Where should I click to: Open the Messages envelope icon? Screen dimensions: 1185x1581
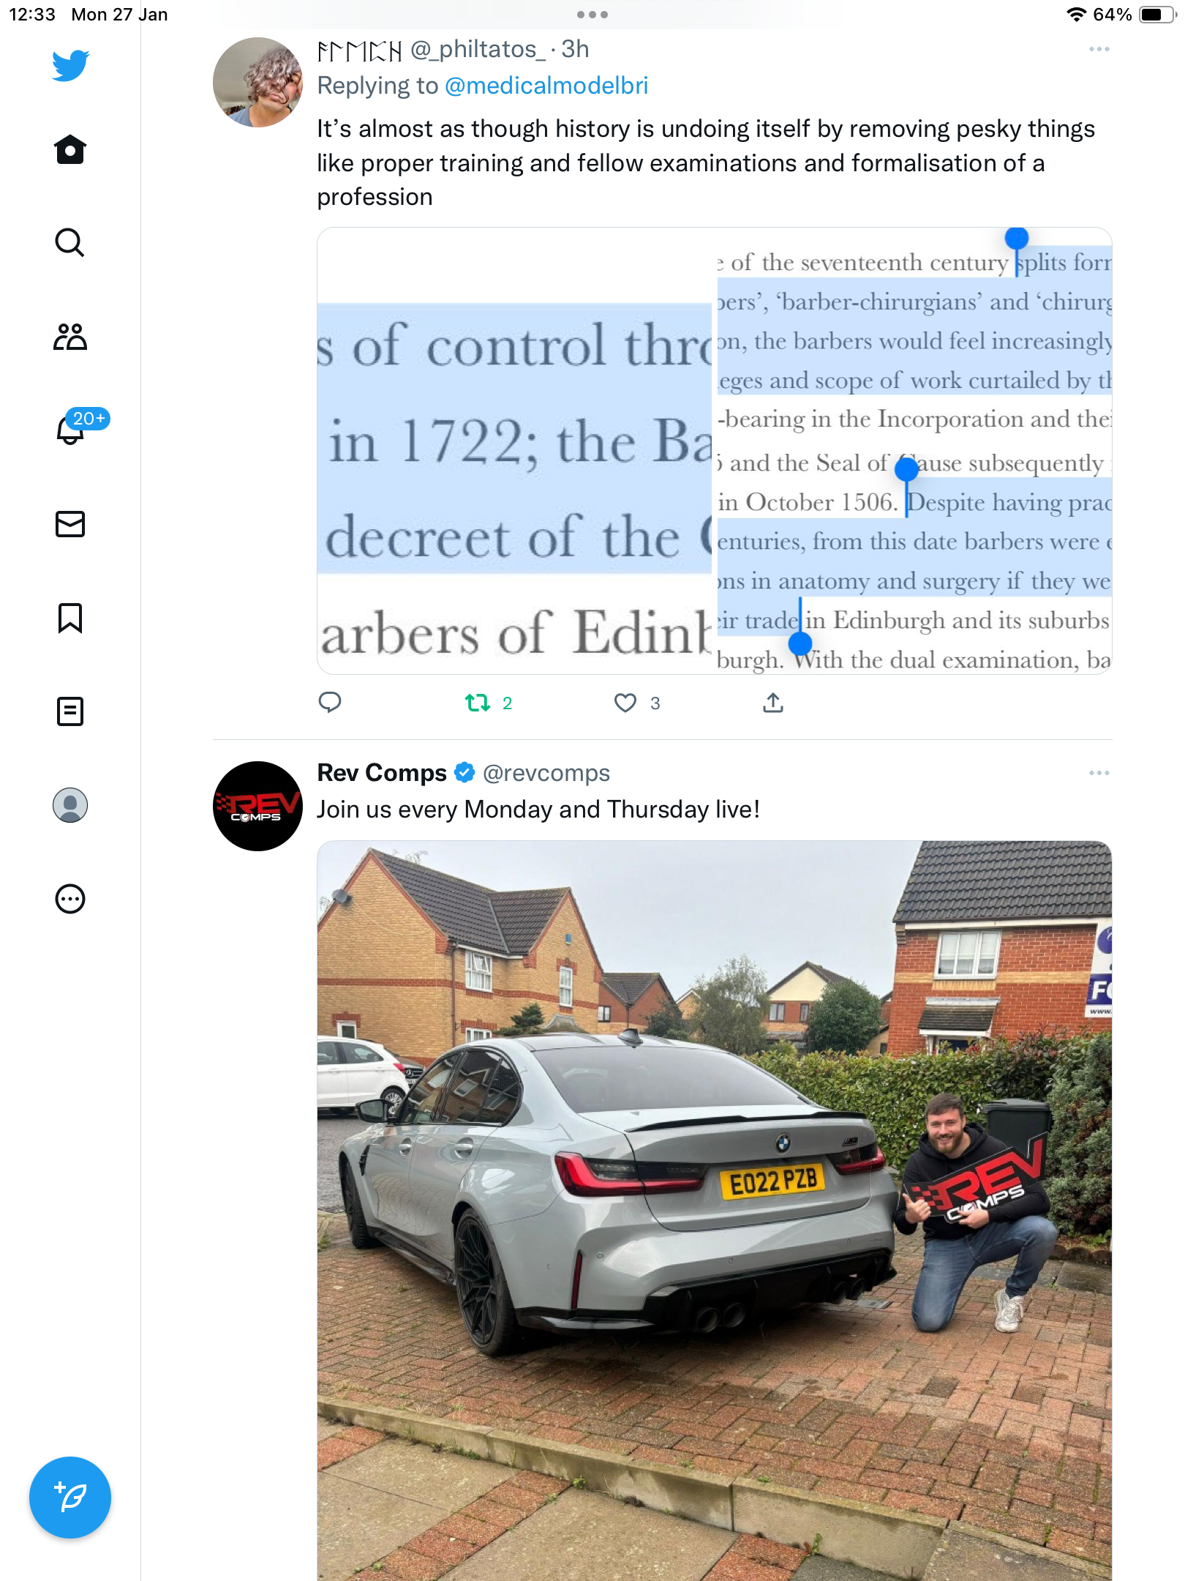tap(70, 524)
